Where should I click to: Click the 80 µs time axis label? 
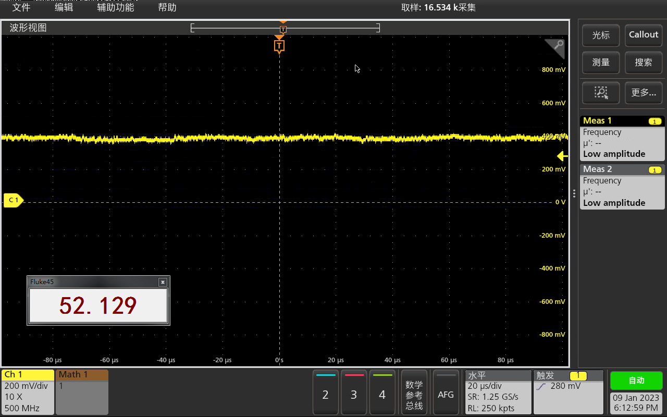tap(505, 360)
